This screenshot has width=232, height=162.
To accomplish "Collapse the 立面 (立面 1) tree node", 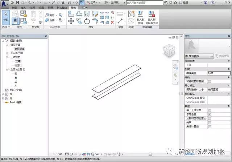I will pyautogui.click(x=7, y=69).
